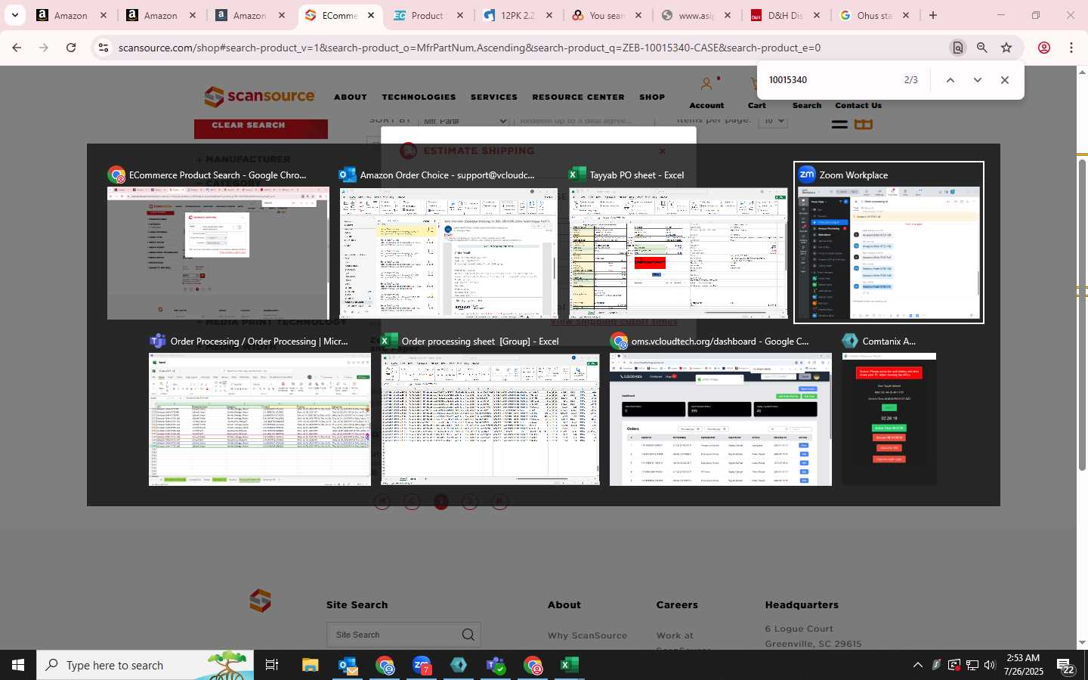Viewport: 1088px width, 680px height.
Task: Open the items per page dropdown
Action: click(x=772, y=121)
